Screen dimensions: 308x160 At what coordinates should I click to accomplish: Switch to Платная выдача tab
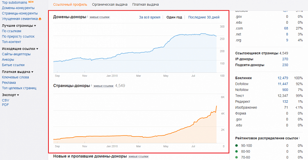pos(145,5)
